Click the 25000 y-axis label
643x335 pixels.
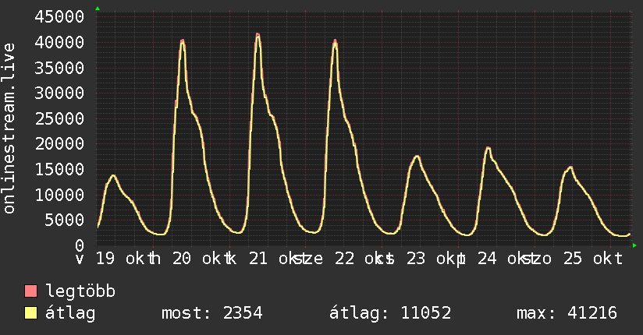tap(59, 118)
